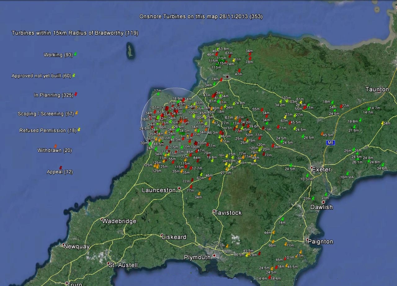The height and width of the screenshot is (286, 397).
Task: Select the red In Planning legend pin
Action: [75, 94]
